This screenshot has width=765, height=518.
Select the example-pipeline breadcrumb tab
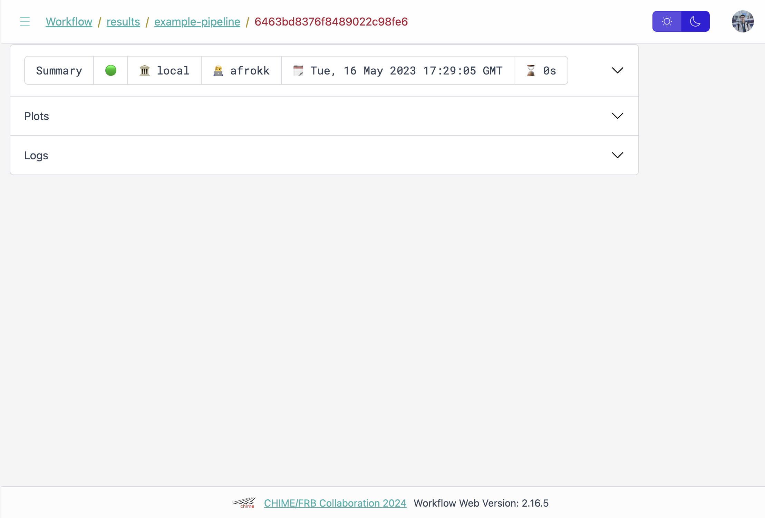point(197,21)
